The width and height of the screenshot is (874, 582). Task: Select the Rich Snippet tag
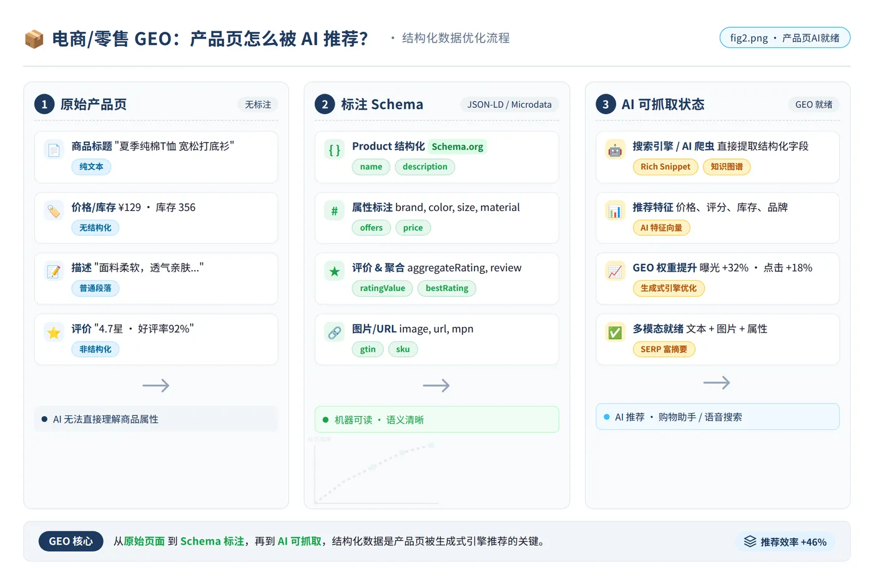665,167
